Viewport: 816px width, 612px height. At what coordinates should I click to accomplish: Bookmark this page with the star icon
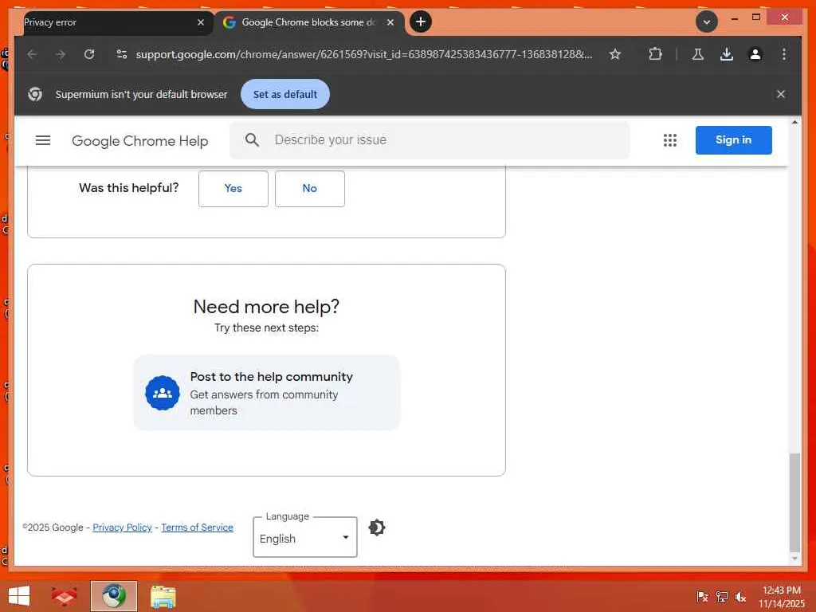[x=615, y=54]
